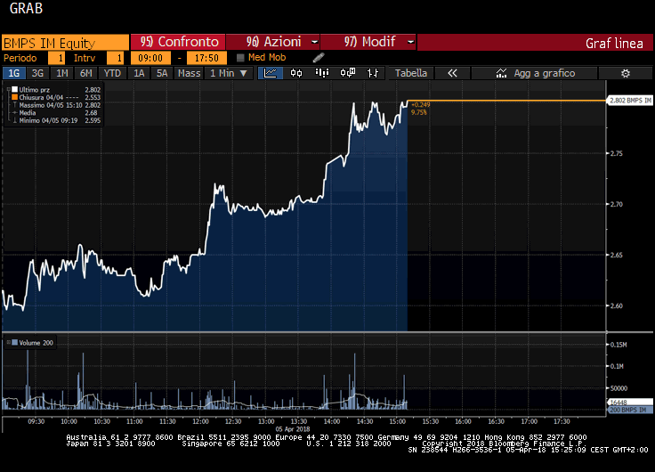The height and width of the screenshot is (472, 655).
Task: Click the 9.75% change annotation
Action: click(x=419, y=112)
